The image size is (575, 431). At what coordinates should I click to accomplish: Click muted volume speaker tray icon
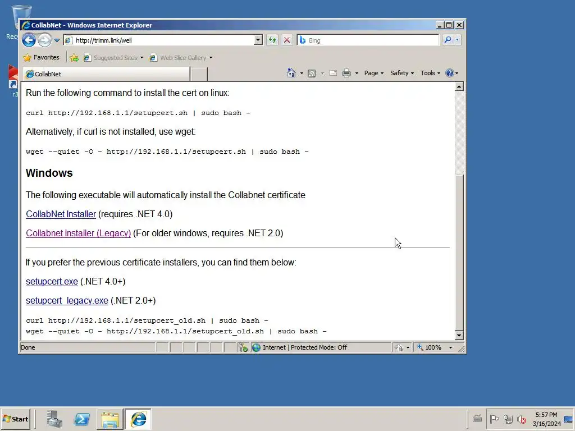[x=521, y=419]
